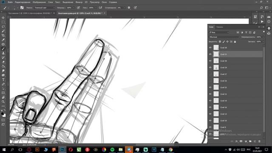Select the Crop tool
This screenshot has width=272, height=153.
(3, 35)
